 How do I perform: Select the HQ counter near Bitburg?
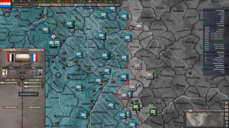(x=57, y=43)
